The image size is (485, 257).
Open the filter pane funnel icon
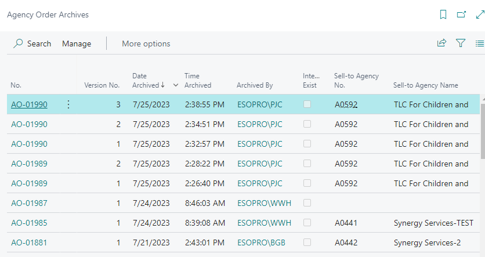pos(461,43)
